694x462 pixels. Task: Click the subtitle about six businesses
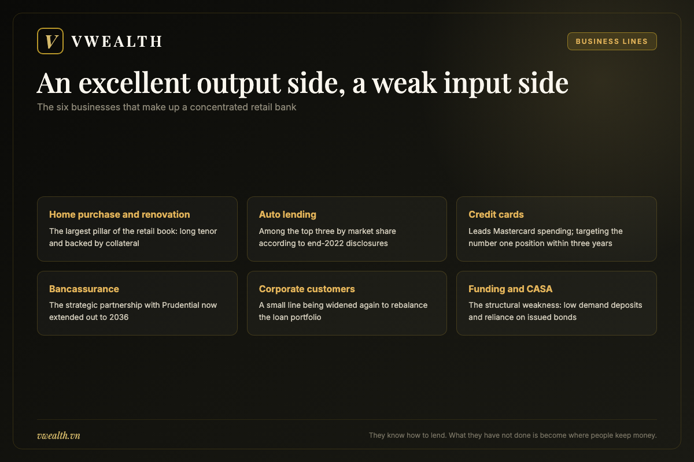click(x=167, y=107)
